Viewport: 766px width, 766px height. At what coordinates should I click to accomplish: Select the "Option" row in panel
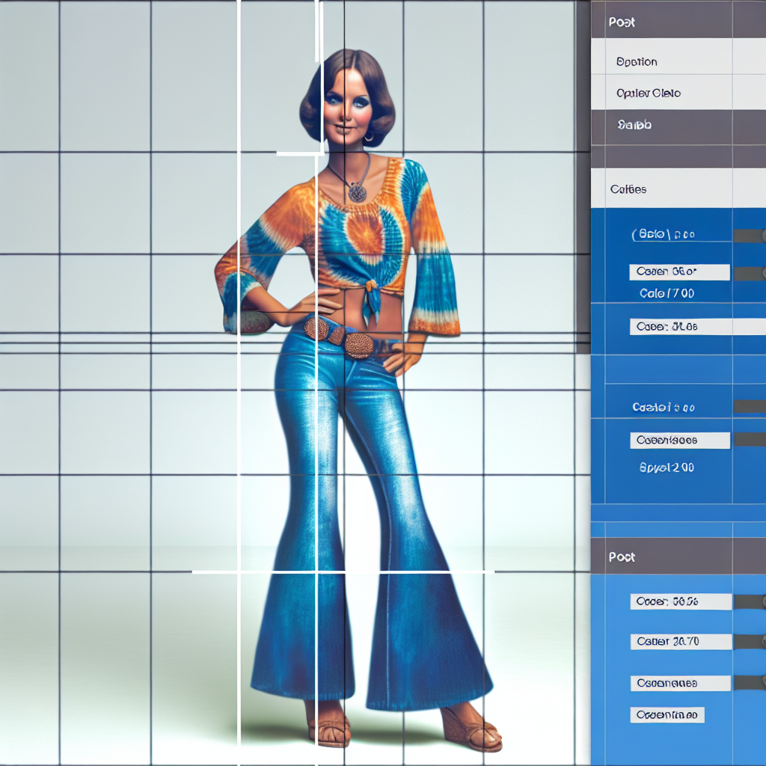(637, 62)
